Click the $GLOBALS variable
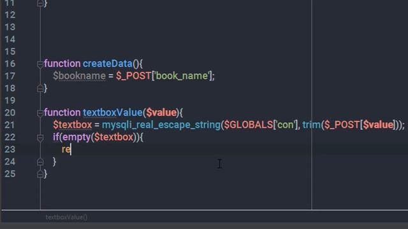This screenshot has width=408, height=229. pyautogui.click(x=249, y=125)
